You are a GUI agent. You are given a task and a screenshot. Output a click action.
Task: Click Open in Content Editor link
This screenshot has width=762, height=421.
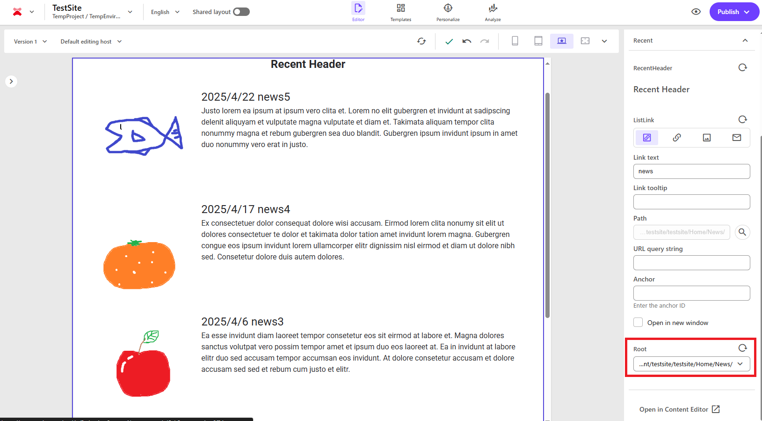click(679, 409)
